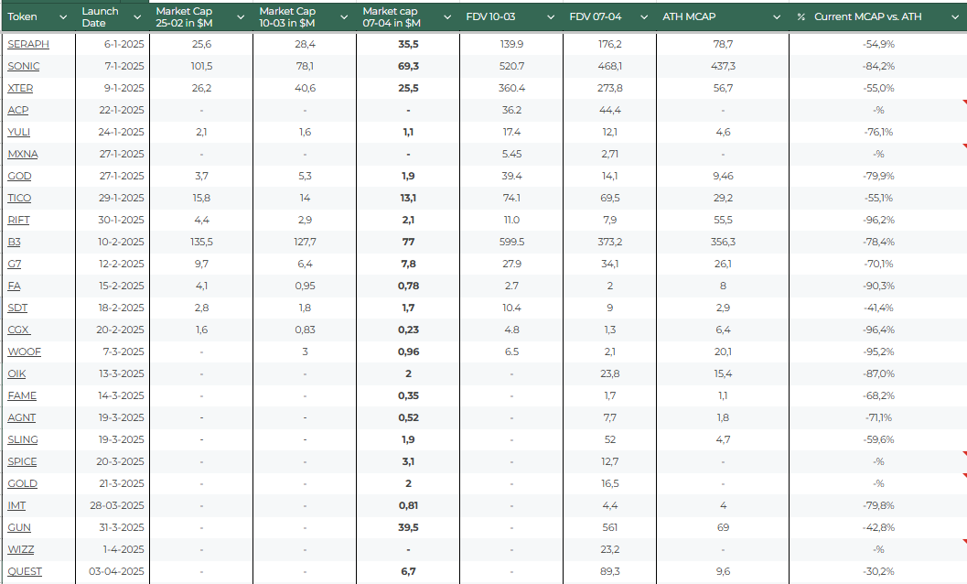Select TICO 10-03 market cap 14
This screenshot has width=967, height=584.
pyautogui.click(x=305, y=198)
